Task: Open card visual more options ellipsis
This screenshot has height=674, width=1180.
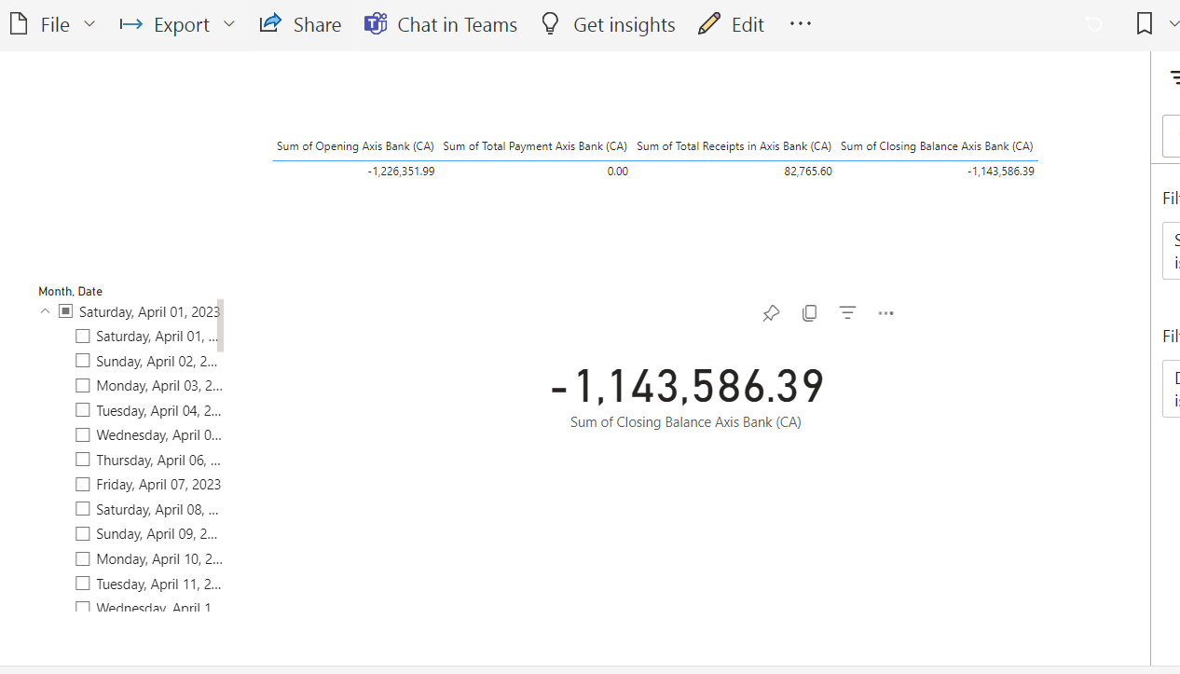Action: point(885,313)
